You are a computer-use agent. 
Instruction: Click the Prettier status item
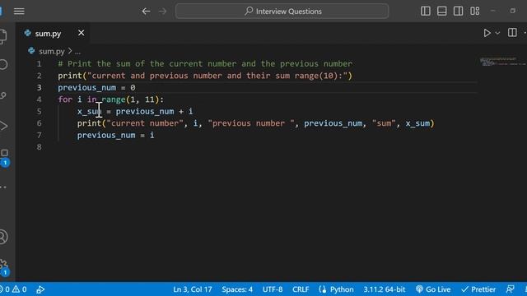(x=478, y=289)
